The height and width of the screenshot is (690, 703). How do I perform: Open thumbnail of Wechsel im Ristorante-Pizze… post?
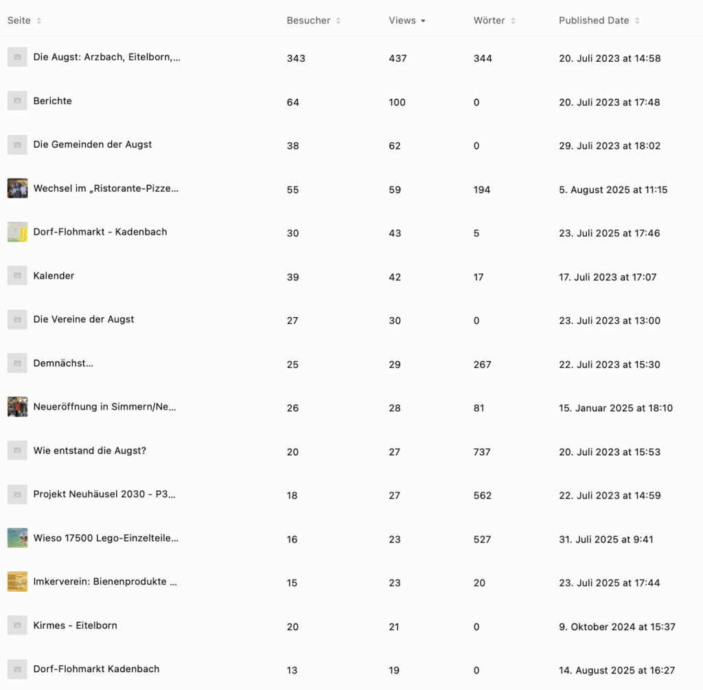(17, 188)
